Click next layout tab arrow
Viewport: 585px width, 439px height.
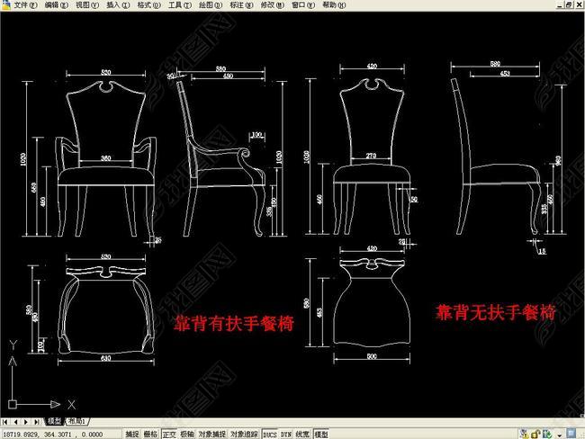point(27,421)
